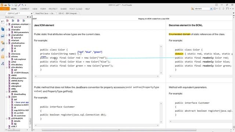Click the bookmarks panel vertical scrollbar thumb
235x132 pixels.
(30, 121)
